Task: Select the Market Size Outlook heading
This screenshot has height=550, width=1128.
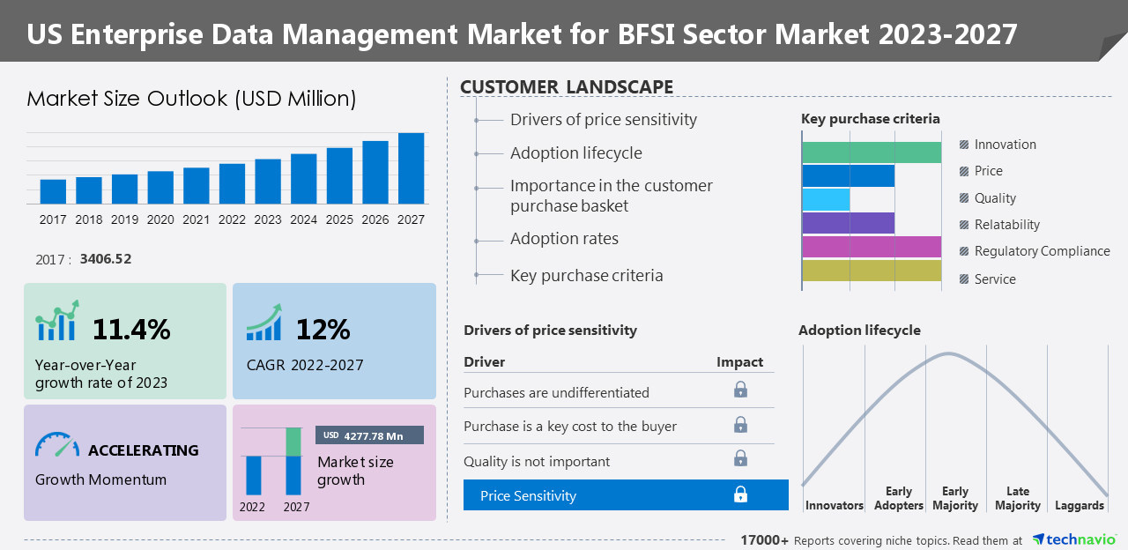Action: (193, 99)
